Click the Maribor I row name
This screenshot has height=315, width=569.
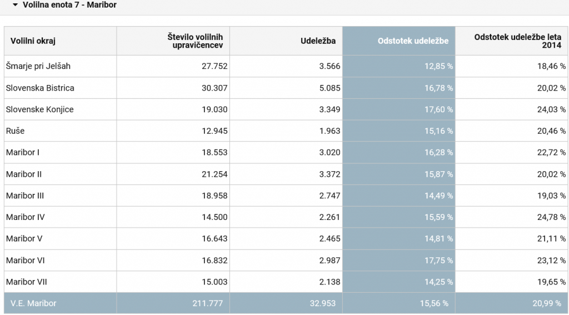[x=22, y=152]
